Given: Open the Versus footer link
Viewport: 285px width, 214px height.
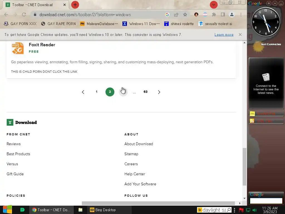Looking at the screenshot, I should point(12,164).
